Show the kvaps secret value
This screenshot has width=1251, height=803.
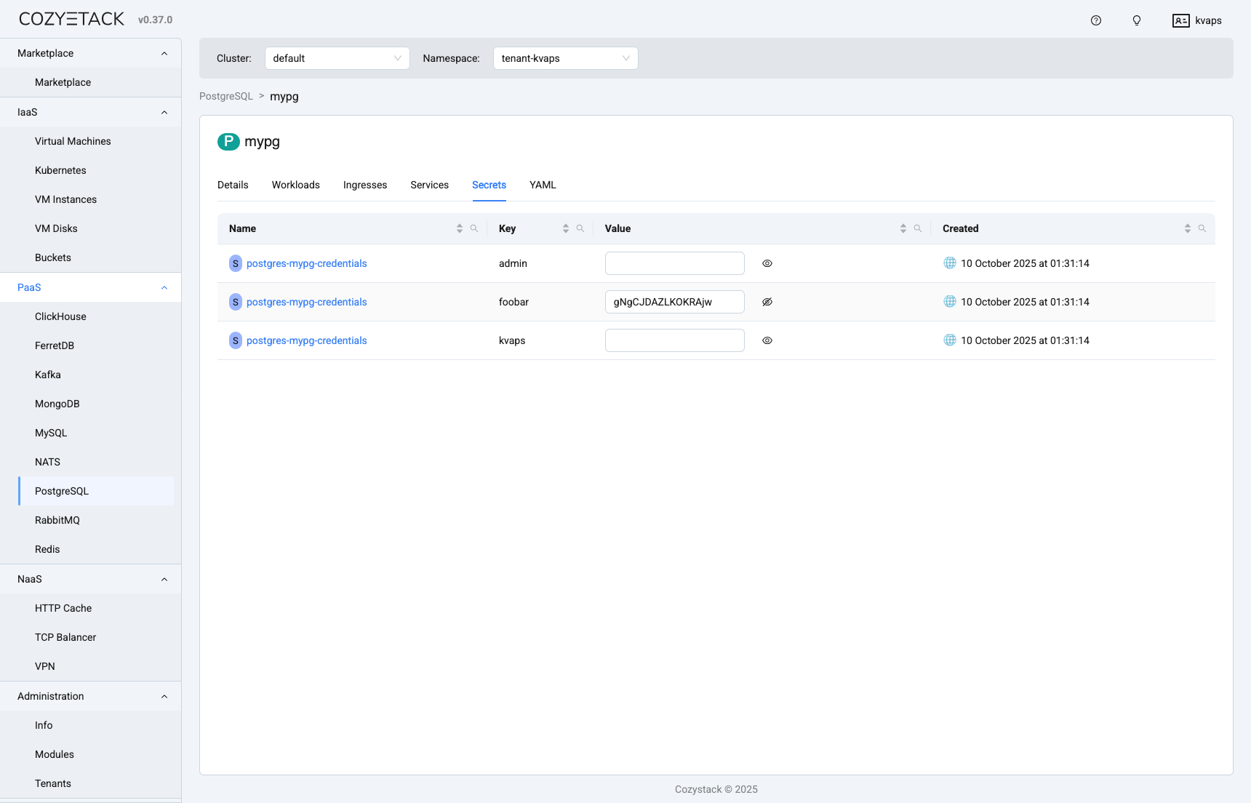[767, 340]
